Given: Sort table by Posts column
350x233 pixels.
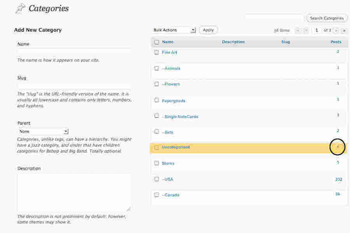Looking at the screenshot, I should (336, 42).
